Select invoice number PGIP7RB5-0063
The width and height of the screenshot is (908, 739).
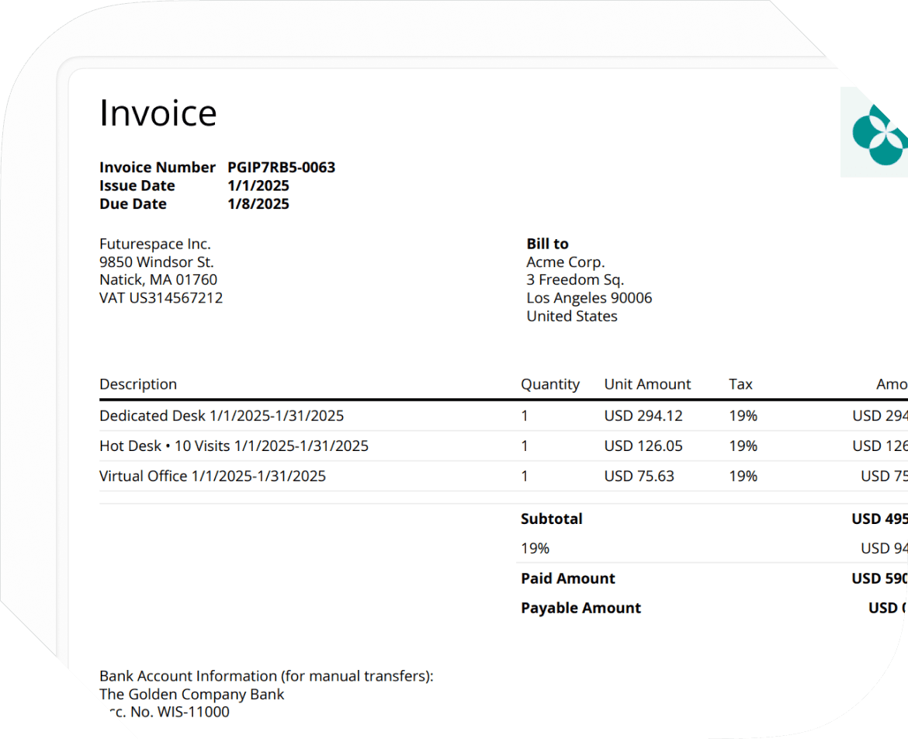[282, 168]
